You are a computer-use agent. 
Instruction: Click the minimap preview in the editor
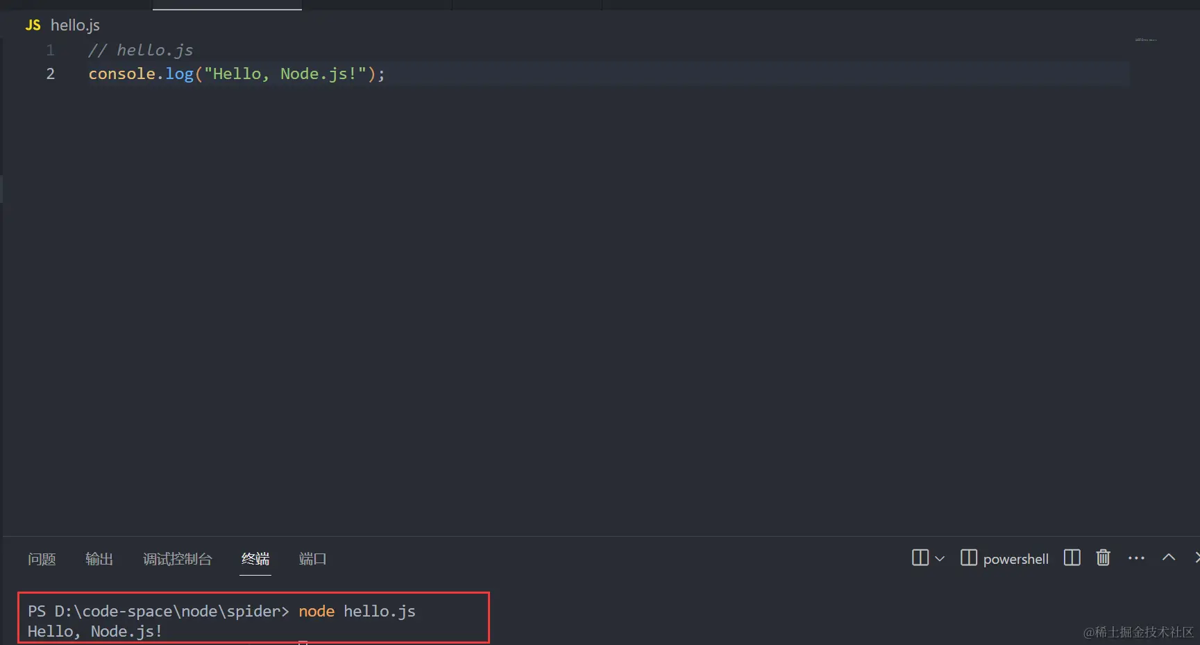1146,40
